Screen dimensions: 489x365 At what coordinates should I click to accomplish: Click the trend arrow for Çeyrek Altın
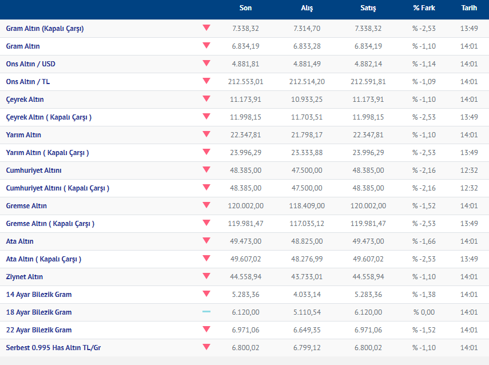206,99
